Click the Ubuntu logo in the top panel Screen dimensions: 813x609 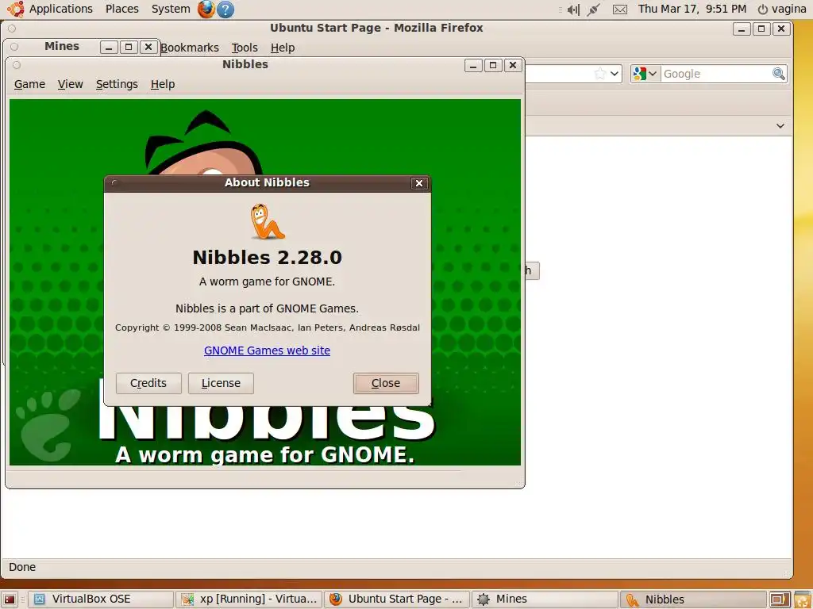[15, 9]
